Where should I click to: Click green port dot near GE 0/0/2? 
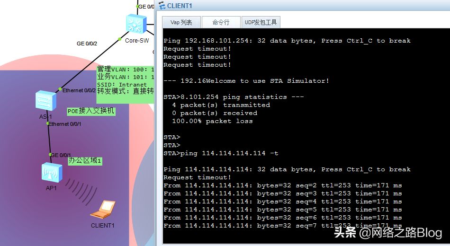120,39
